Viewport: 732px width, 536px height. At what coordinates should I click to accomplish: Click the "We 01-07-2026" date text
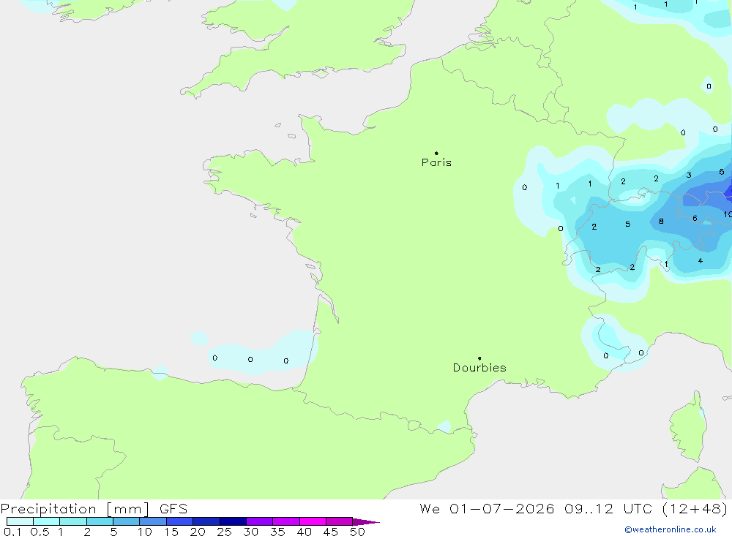pyautogui.click(x=487, y=509)
